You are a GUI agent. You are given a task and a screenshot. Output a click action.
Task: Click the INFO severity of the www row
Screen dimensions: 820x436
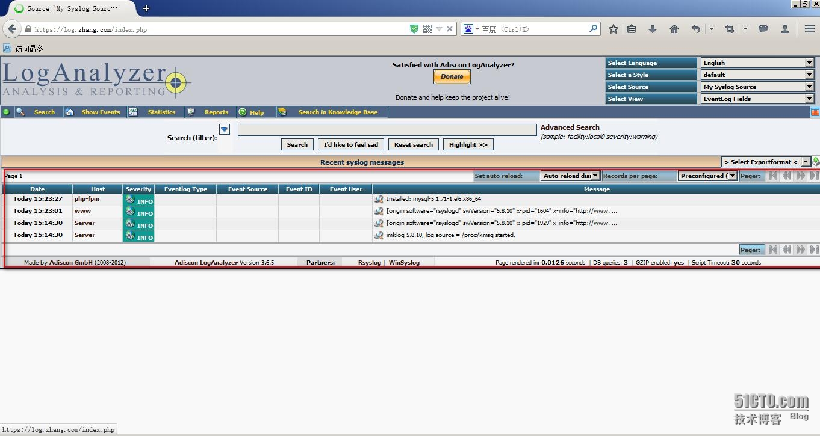[138, 212]
